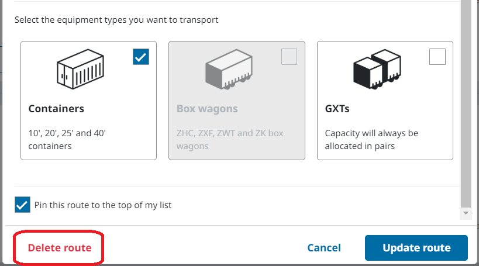Click the 'Pin this route' label text
This screenshot has height=266, width=479.
(x=103, y=205)
